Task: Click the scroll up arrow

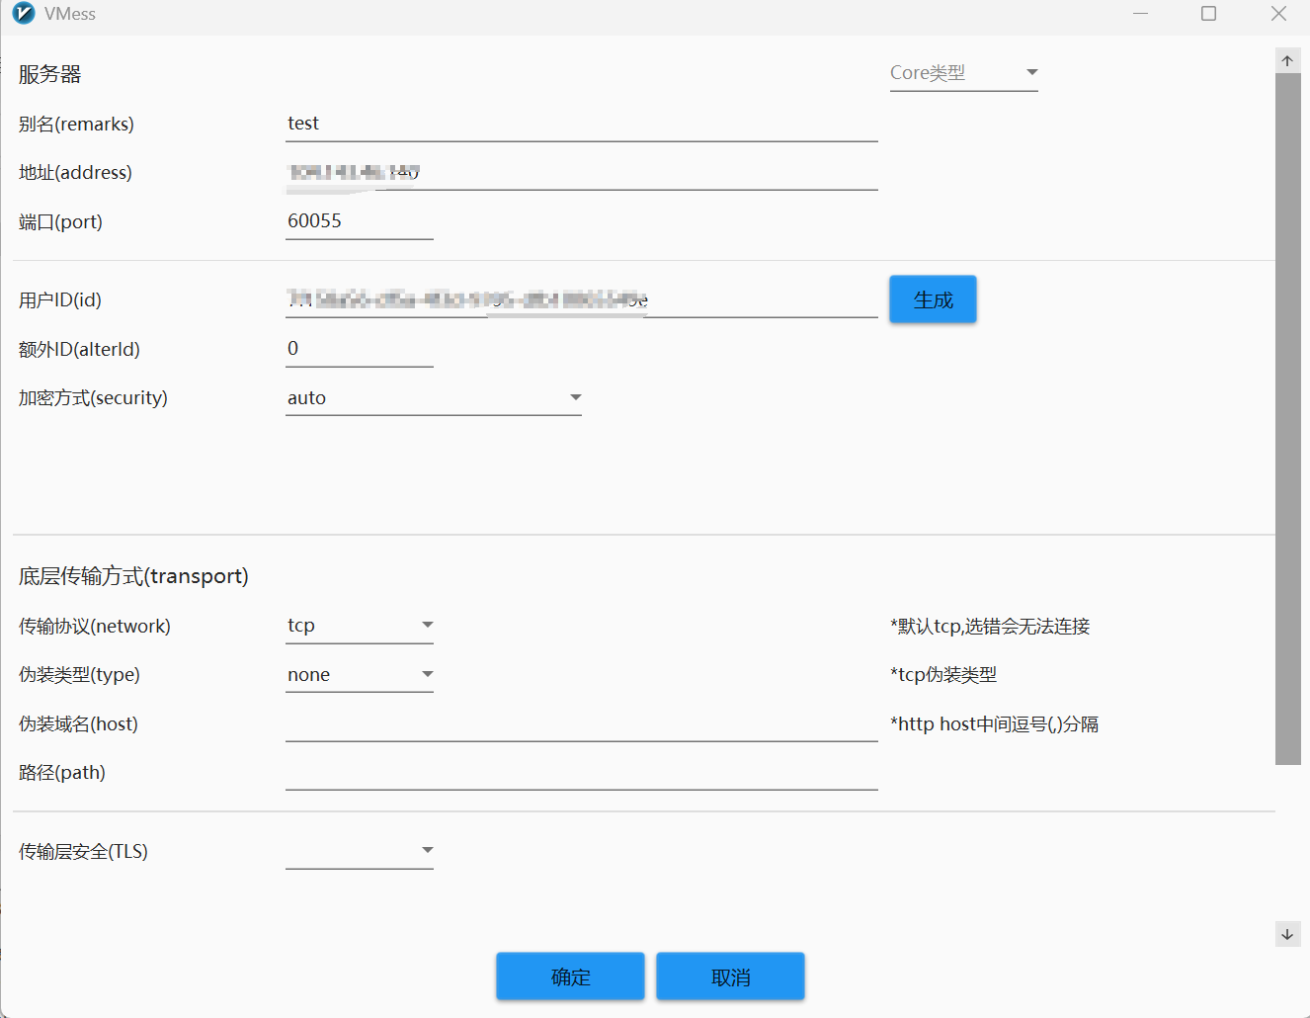Action: (x=1287, y=60)
